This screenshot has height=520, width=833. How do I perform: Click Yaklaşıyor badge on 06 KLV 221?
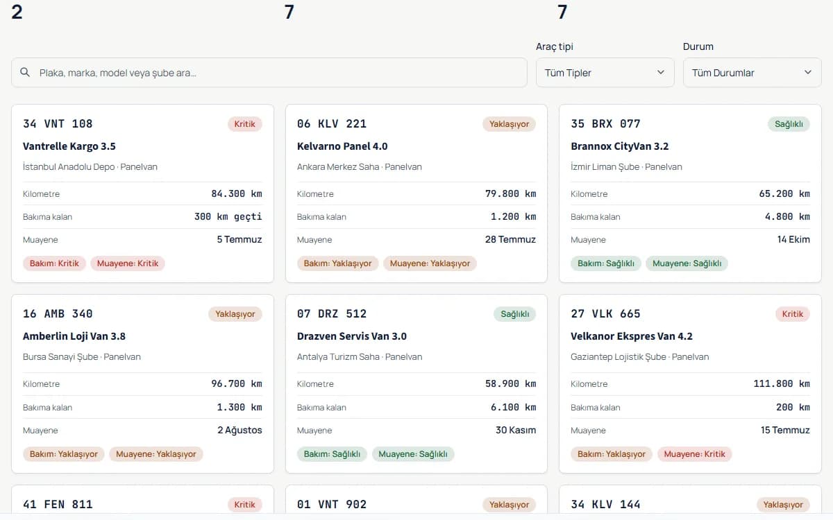510,124
